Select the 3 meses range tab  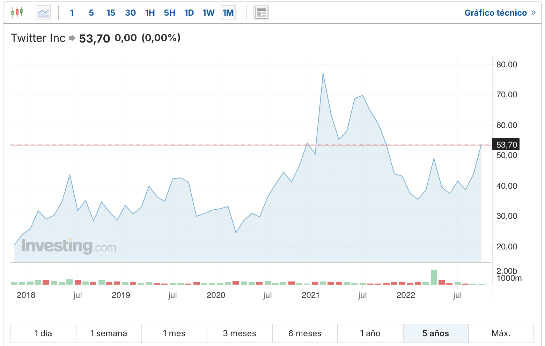(240, 333)
